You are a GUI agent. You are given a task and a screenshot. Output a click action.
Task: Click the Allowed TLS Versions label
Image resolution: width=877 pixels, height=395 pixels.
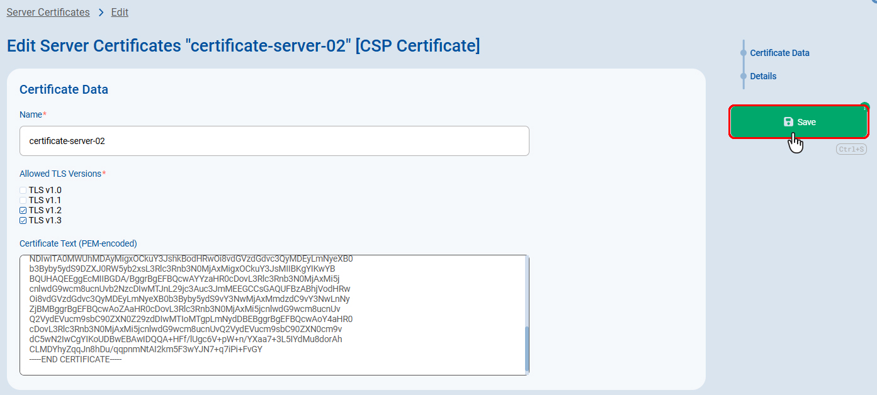[60, 174]
